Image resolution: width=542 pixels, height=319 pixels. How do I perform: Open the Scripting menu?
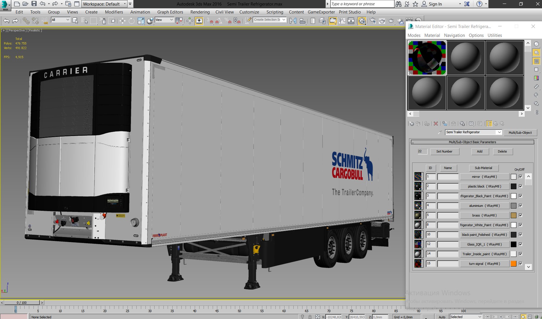tap(275, 12)
